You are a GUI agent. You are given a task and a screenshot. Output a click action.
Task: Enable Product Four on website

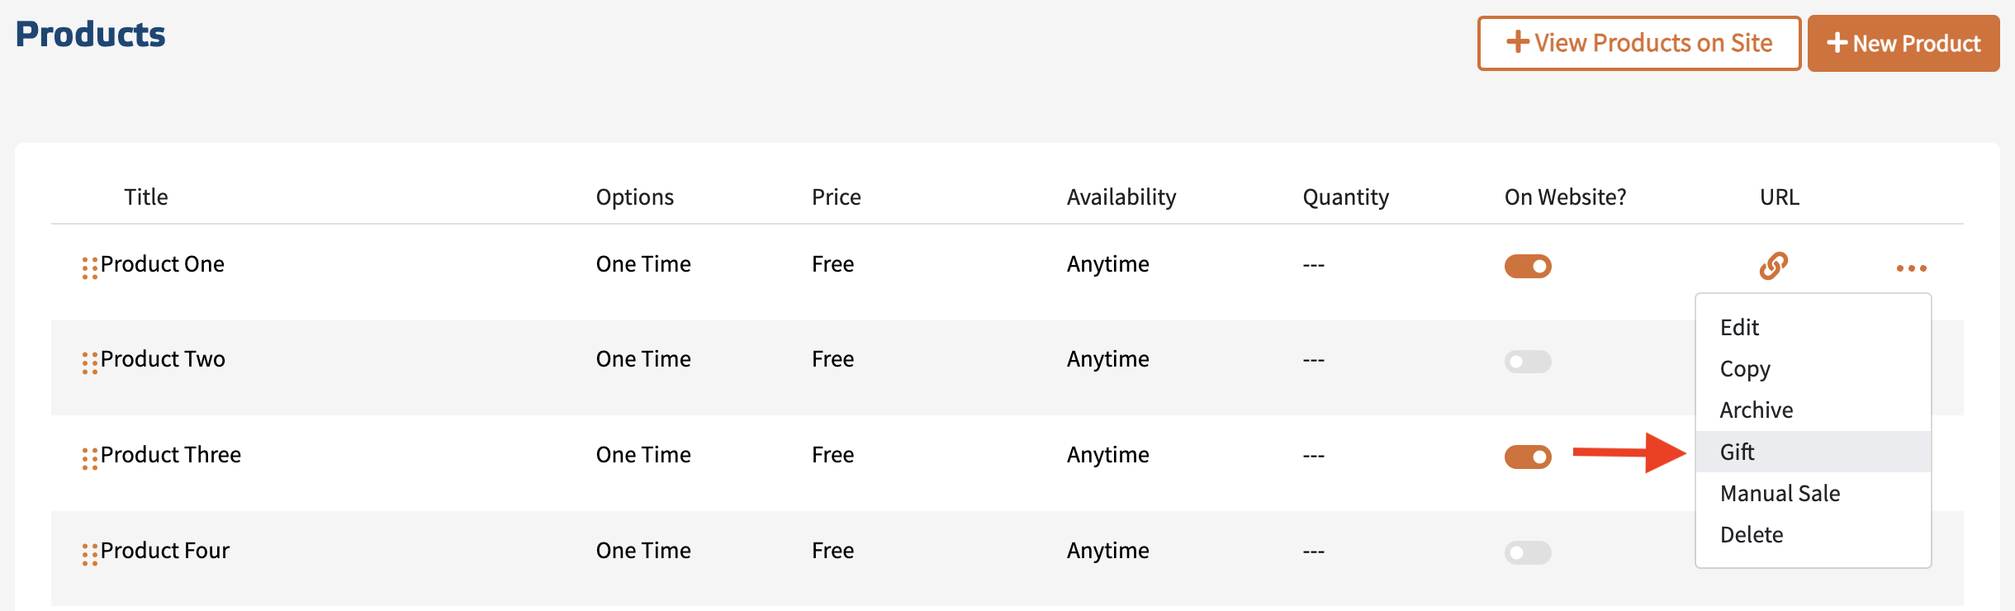coord(1528,552)
